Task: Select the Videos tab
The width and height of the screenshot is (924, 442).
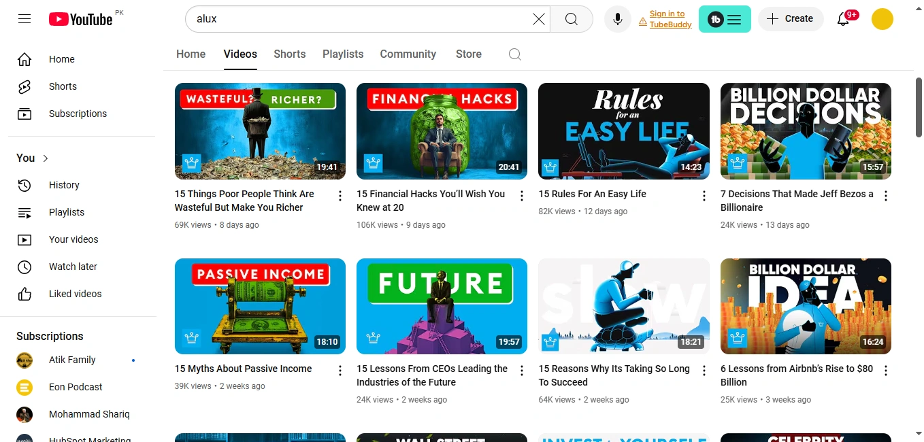Action: coord(240,54)
